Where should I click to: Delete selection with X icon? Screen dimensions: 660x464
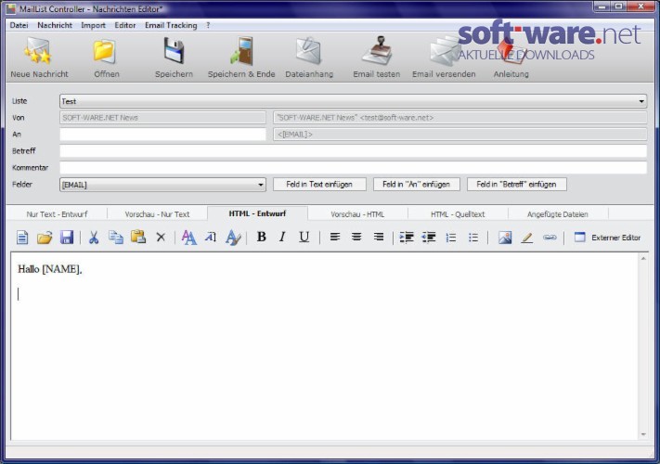tap(161, 238)
